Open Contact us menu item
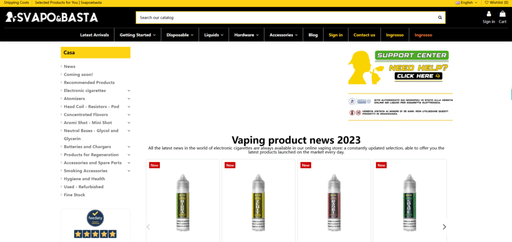Screen dimensions: 512x242 364,35
